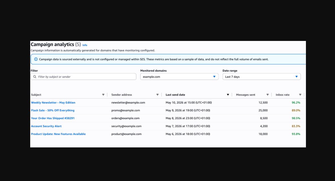Click the search magnifier icon in Filter
The height and width of the screenshot is (181, 335).
pyautogui.click(x=35, y=77)
